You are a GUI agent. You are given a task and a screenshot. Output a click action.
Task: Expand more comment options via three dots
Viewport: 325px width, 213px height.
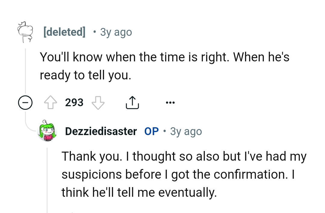(170, 102)
